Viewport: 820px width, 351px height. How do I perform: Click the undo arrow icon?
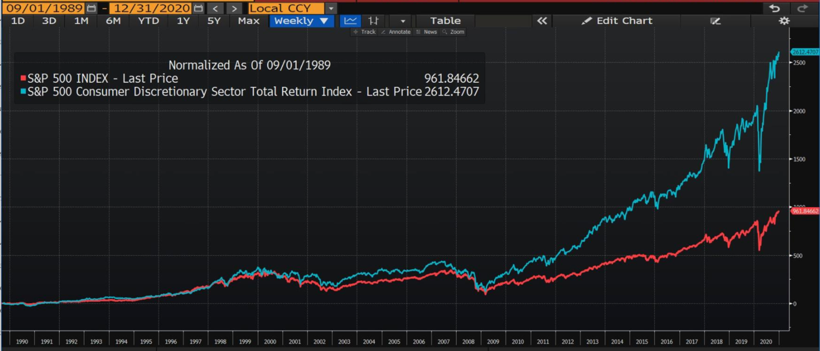click(775, 8)
